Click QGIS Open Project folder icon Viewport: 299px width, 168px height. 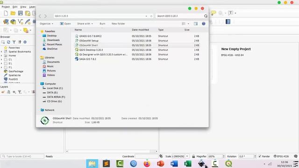[13, 13]
